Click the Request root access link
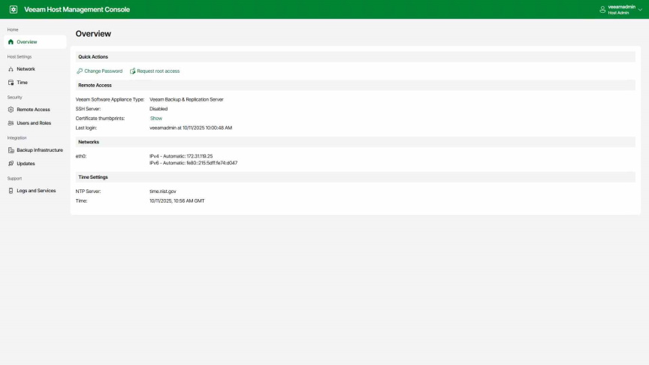Image resolution: width=649 pixels, height=365 pixels. pos(158,71)
